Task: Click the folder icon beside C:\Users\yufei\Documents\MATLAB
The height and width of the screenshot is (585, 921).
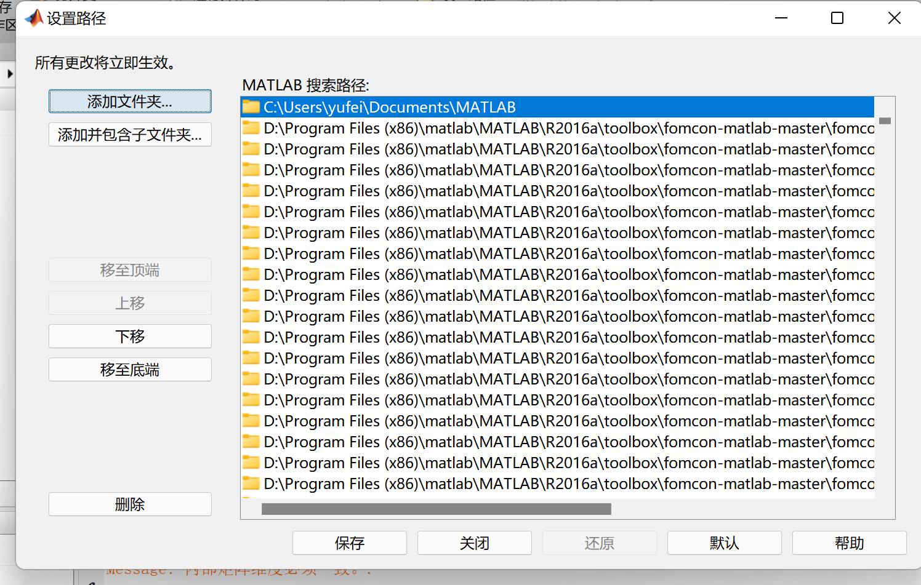Action: (251, 107)
